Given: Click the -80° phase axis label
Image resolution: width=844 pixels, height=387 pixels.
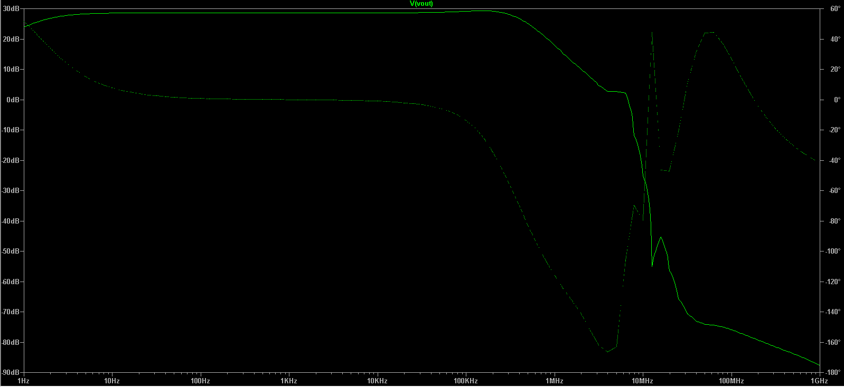Looking at the screenshot, I should (833, 221).
